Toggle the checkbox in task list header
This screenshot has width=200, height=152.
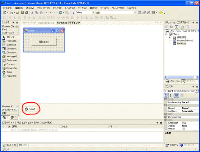click(x=9, y=127)
